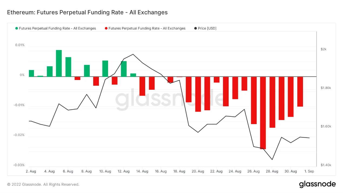Toggle the red Funding Rate legend item
Viewport: 343px width, 193px height.
145,28
